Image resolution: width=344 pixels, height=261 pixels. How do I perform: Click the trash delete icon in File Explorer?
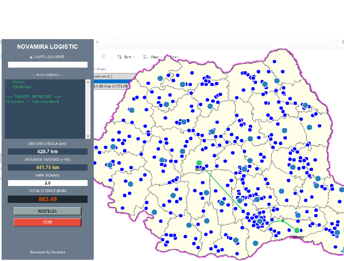point(104,57)
